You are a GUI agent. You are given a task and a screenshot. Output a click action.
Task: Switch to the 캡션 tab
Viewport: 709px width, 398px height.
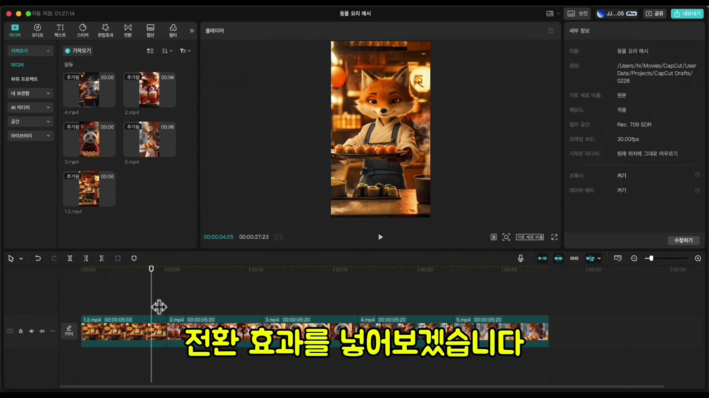coord(150,30)
